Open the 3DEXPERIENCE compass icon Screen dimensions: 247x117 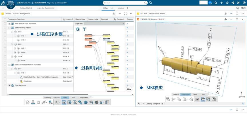(x=11, y=5)
